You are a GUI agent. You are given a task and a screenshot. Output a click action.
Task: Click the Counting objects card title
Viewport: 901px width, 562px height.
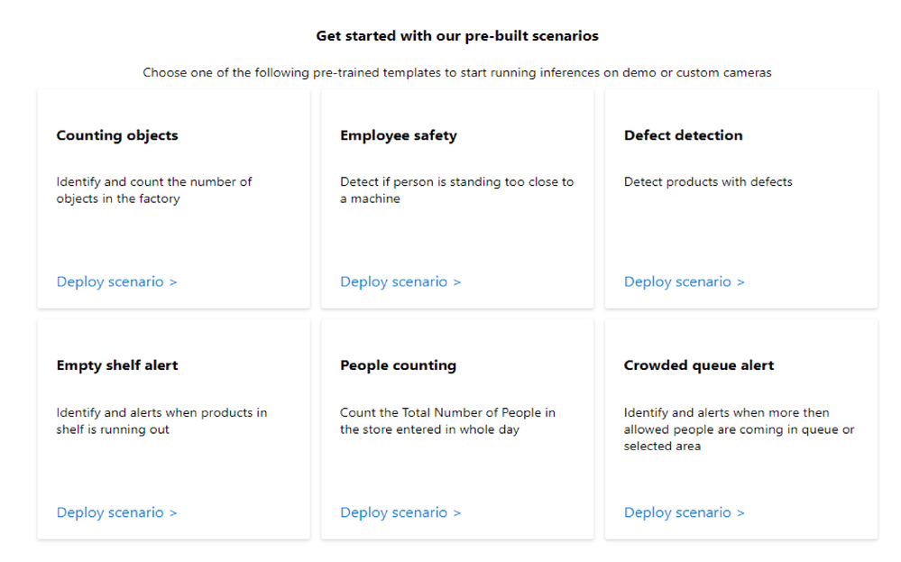tap(117, 135)
